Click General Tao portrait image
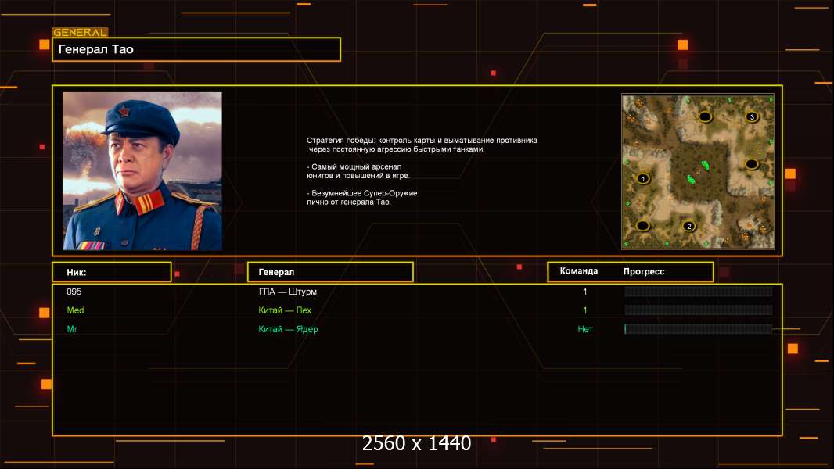The width and height of the screenshot is (834, 469). [x=142, y=171]
